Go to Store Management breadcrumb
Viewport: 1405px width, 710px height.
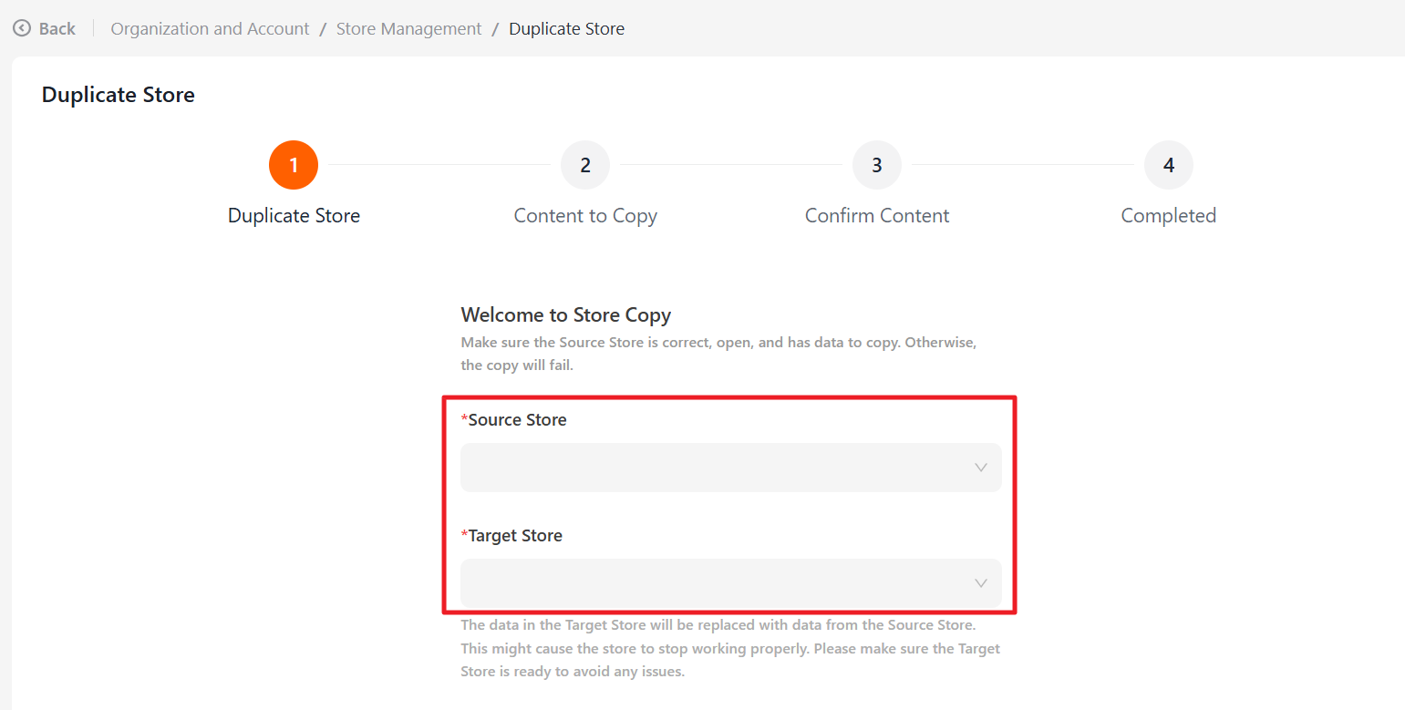pos(408,28)
